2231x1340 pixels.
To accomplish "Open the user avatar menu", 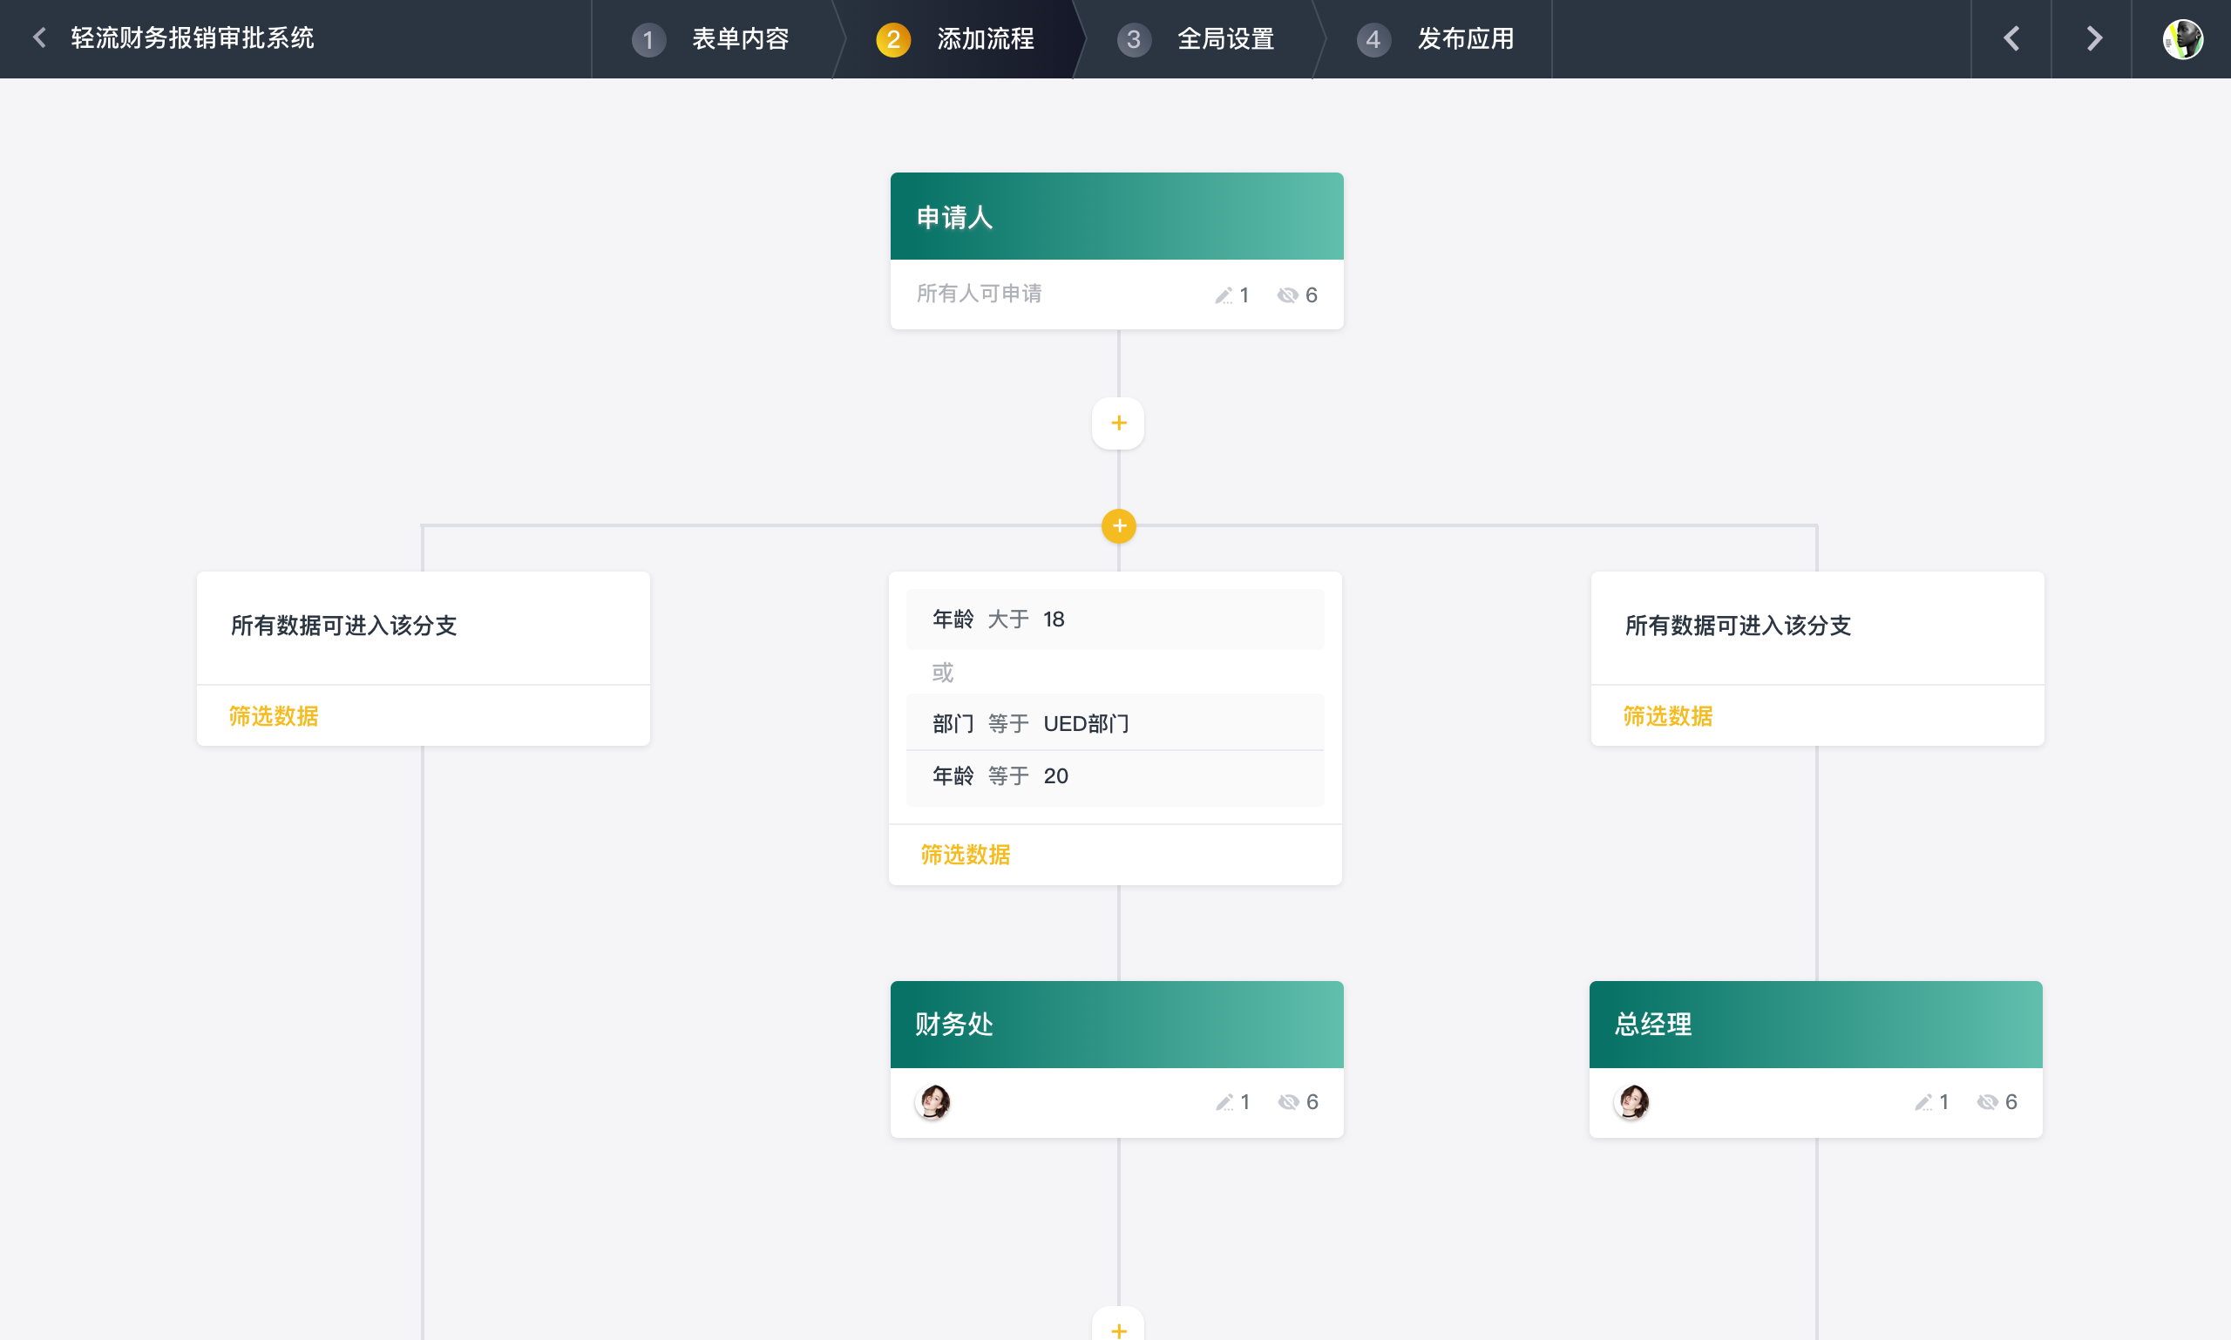I will pyautogui.click(x=2183, y=39).
